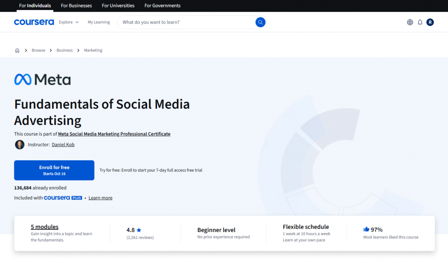Click the profile avatar with letter R
This screenshot has height=263, width=448.
point(430,22)
